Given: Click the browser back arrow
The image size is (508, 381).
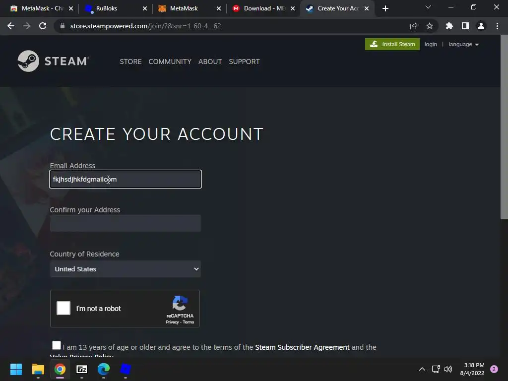Looking at the screenshot, I should click(x=11, y=26).
